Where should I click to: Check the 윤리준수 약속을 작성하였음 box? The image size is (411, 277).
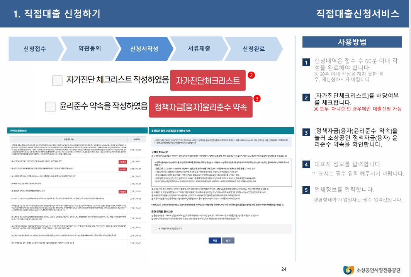click(x=50, y=106)
